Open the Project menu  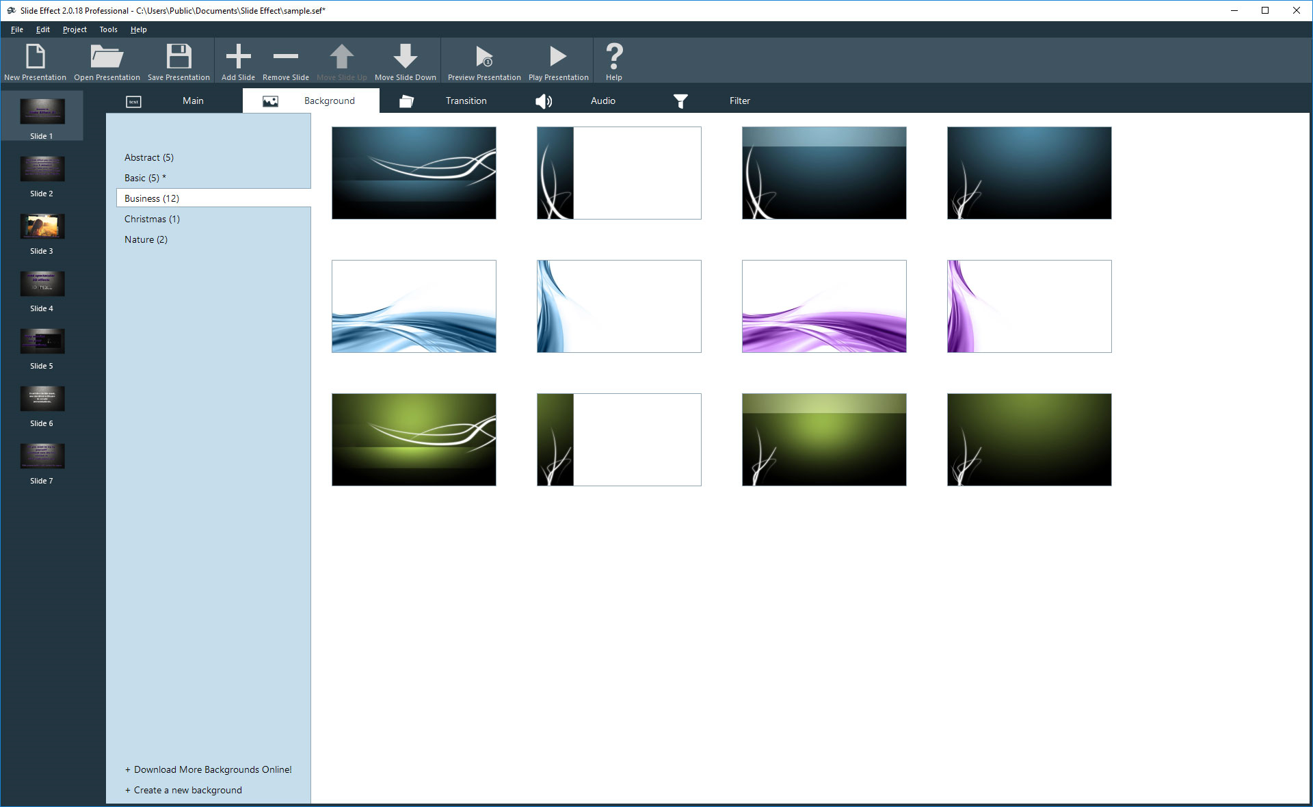(75, 29)
